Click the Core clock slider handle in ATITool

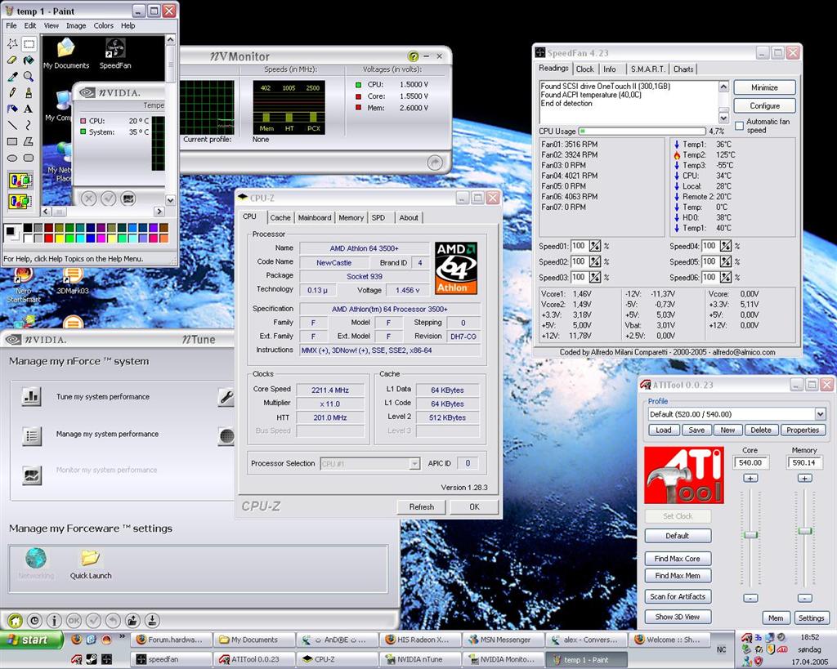point(750,535)
